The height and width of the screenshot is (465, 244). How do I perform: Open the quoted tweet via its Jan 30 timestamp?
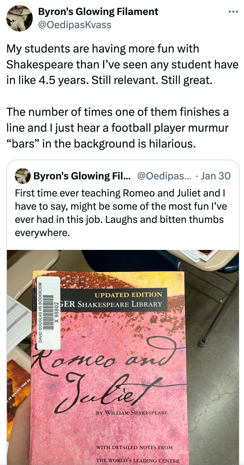pos(216,176)
